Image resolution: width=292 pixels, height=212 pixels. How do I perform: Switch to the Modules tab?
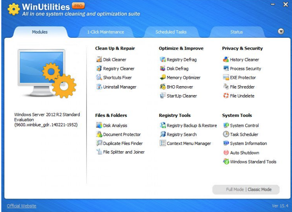pos(40,32)
